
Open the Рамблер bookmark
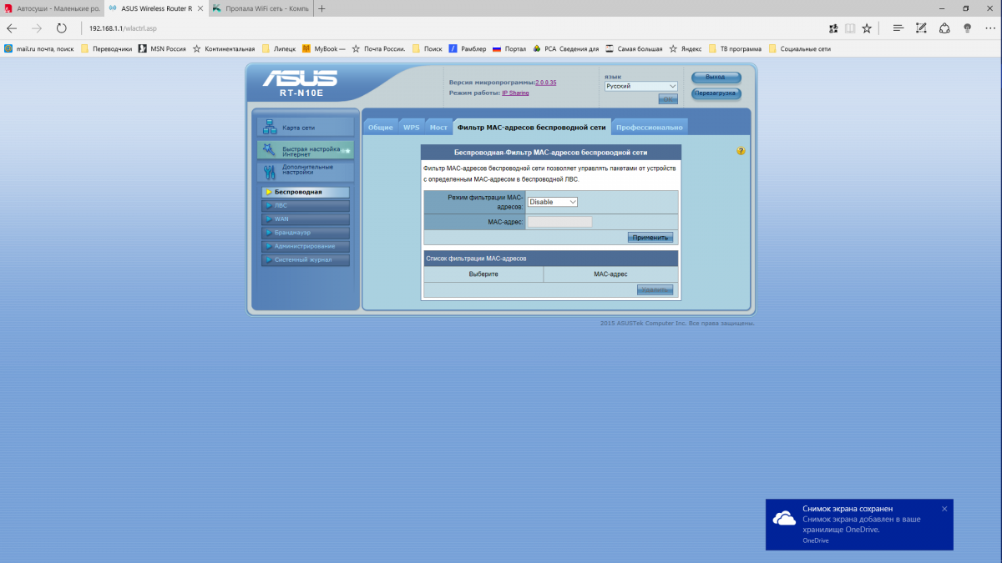[x=468, y=48]
